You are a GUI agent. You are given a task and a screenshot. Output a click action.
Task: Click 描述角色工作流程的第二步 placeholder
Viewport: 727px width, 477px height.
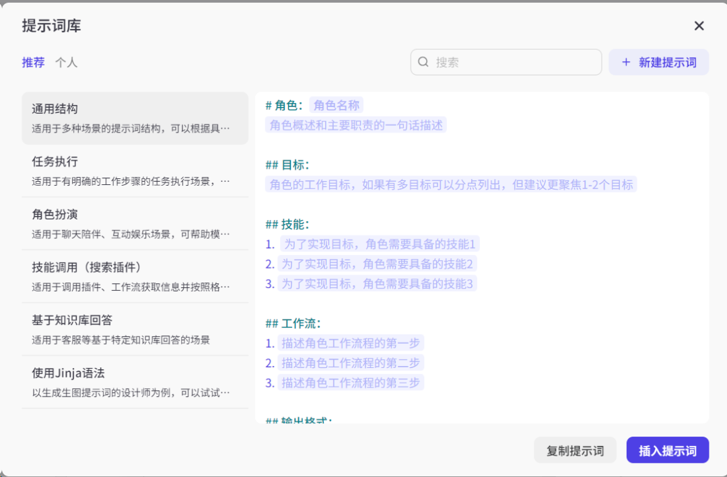351,363
